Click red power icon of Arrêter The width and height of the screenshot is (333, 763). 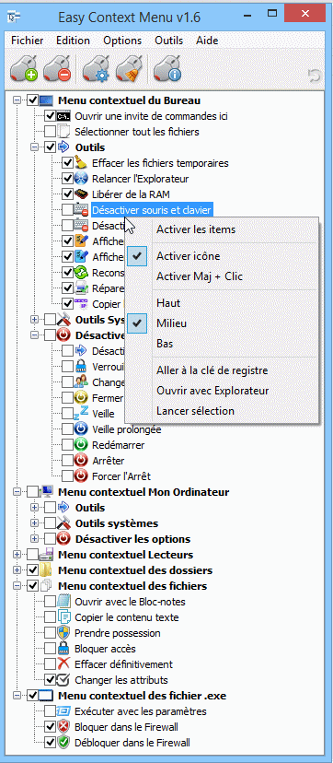[81, 461]
